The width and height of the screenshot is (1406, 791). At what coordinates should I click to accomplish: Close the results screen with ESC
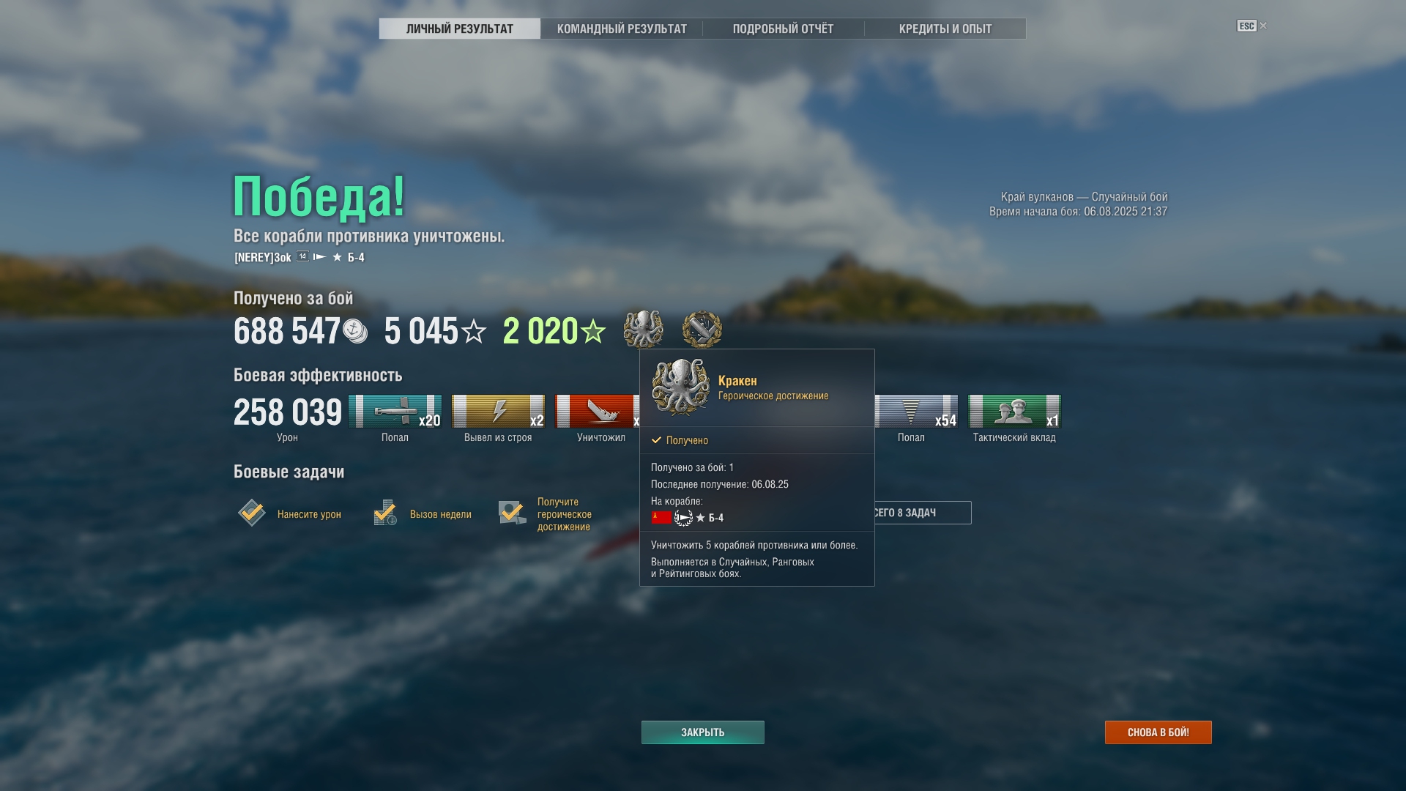[1251, 26]
